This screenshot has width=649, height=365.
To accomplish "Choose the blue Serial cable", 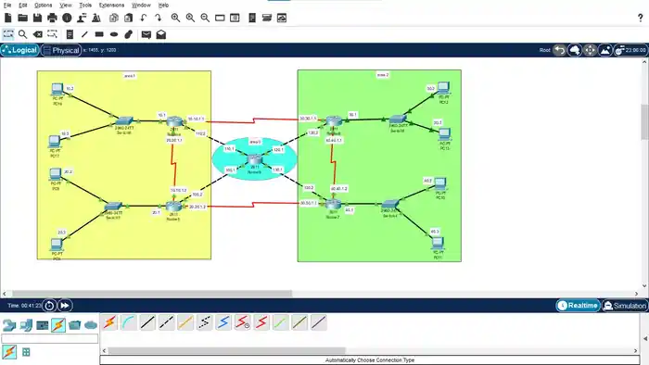I will click(223, 322).
